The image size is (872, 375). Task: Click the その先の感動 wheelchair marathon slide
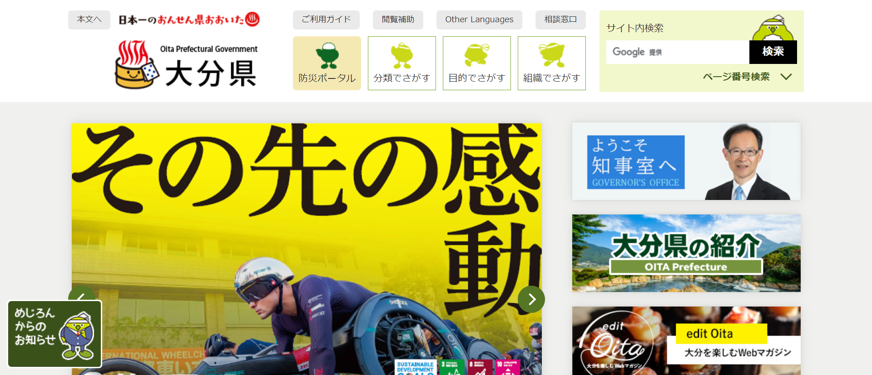coord(307,248)
